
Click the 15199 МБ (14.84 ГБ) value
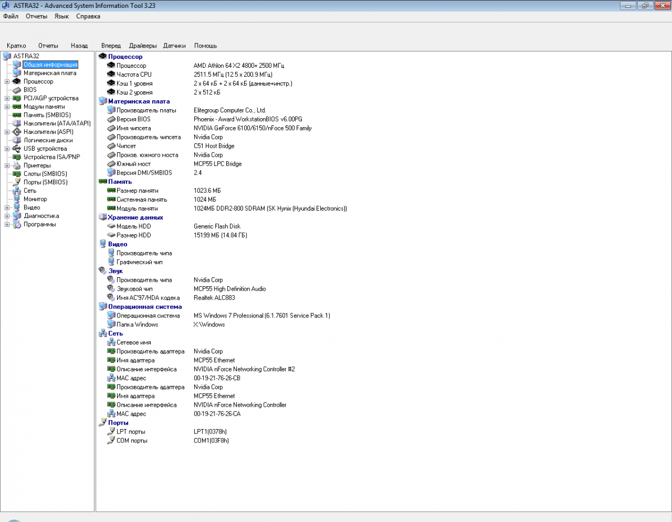pos(221,235)
